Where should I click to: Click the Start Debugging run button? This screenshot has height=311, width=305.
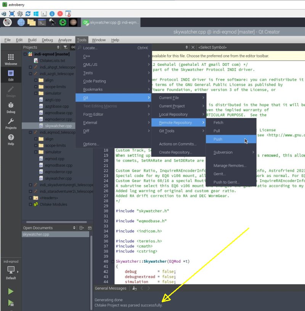(x=11, y=303)
